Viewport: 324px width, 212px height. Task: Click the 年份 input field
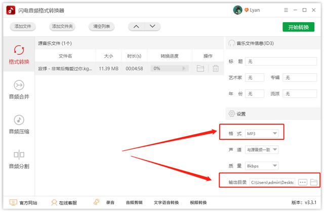click(x=255, y=94)
